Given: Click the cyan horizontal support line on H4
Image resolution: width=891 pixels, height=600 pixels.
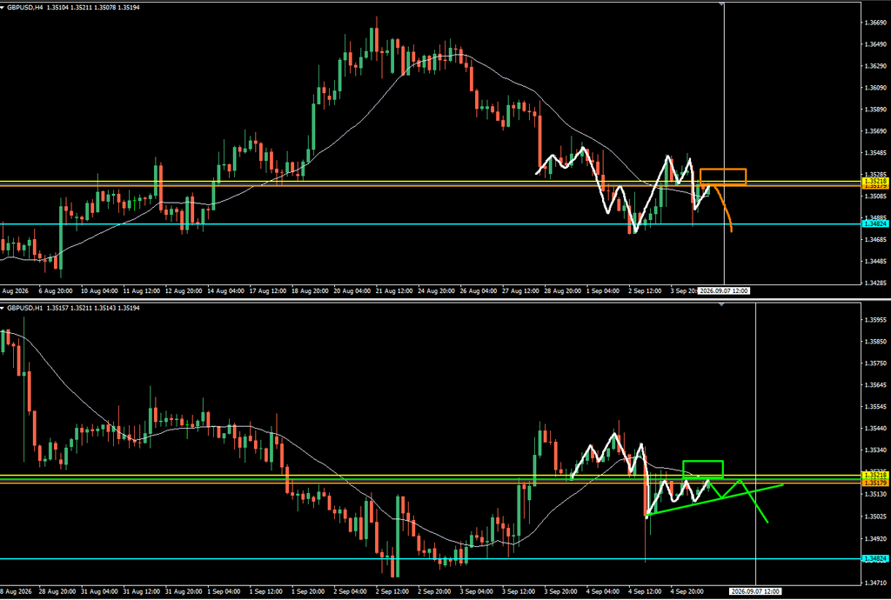Looking at the screenshot, I should (431, 223).
